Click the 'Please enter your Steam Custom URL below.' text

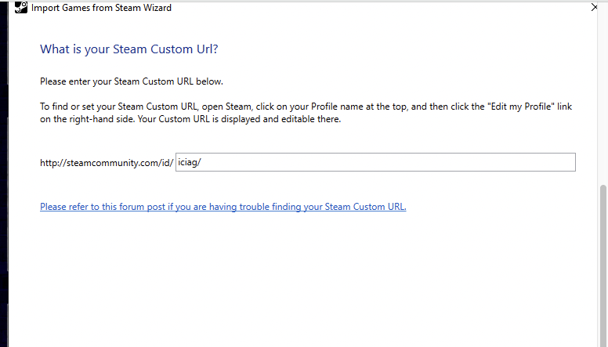click(x=132, y=81)
